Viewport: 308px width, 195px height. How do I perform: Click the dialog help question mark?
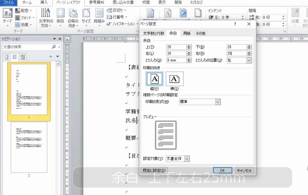pos(235,24)
